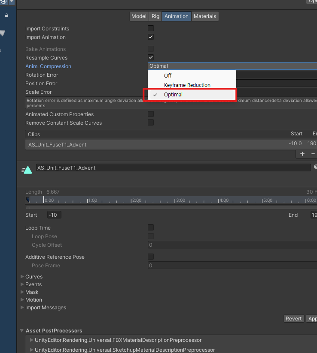This screenshot has width=317, height=353.
Task: Edit the End frame field
Action: [x=314, y=215]
